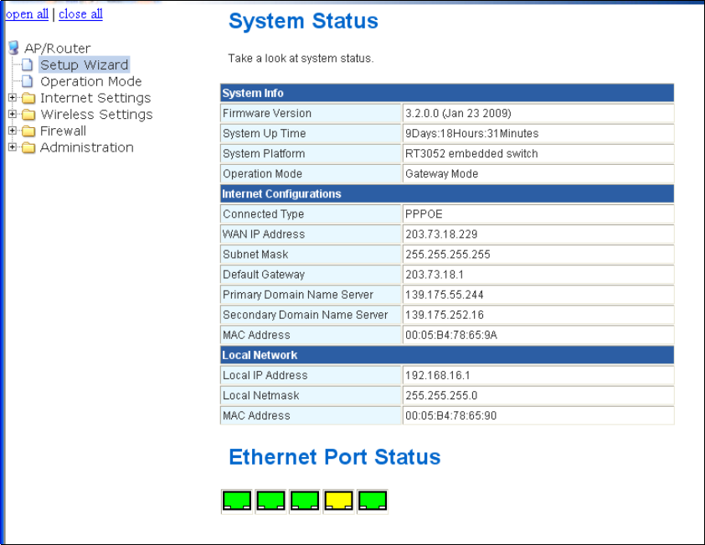Expand the Wireless Settings tree node

point(13,115)
